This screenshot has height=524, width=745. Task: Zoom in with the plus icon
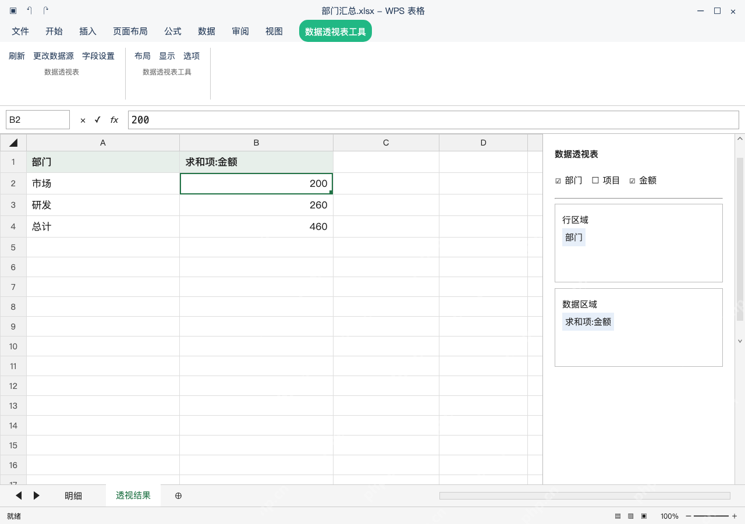pyautogui.click(x=735, y=516)
